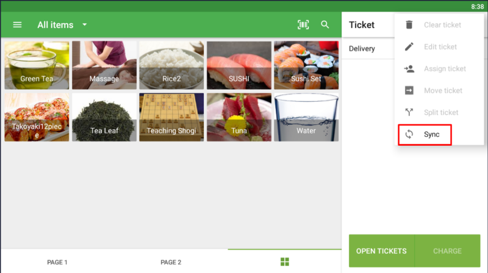The height and width of the screenshot is (273, 488).
Task: Click the Assign ticket person icon
Action: point(409,69)
